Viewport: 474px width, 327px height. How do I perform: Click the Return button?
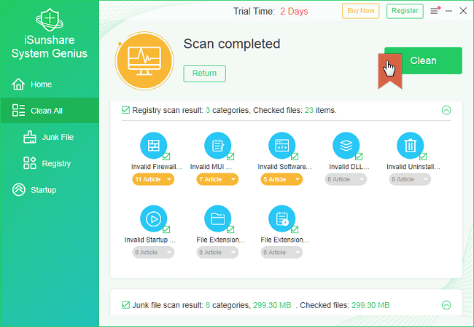(x=205, y=74)
